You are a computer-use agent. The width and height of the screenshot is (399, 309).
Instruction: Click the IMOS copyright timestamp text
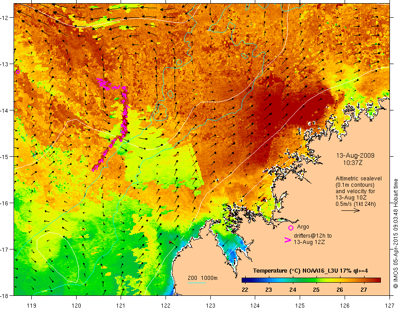395,234
